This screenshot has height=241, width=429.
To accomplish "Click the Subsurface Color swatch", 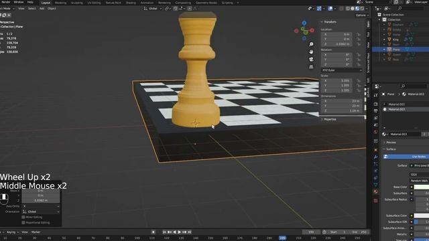I will click(x=422, y=216).
